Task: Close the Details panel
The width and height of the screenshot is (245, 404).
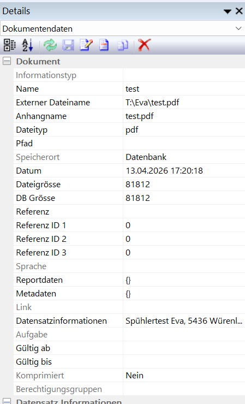Action: pyautogui.click(x=239, y=11)
